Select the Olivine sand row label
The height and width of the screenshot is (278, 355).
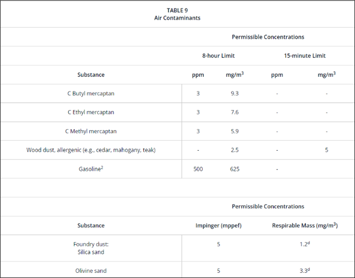(91, 271)
